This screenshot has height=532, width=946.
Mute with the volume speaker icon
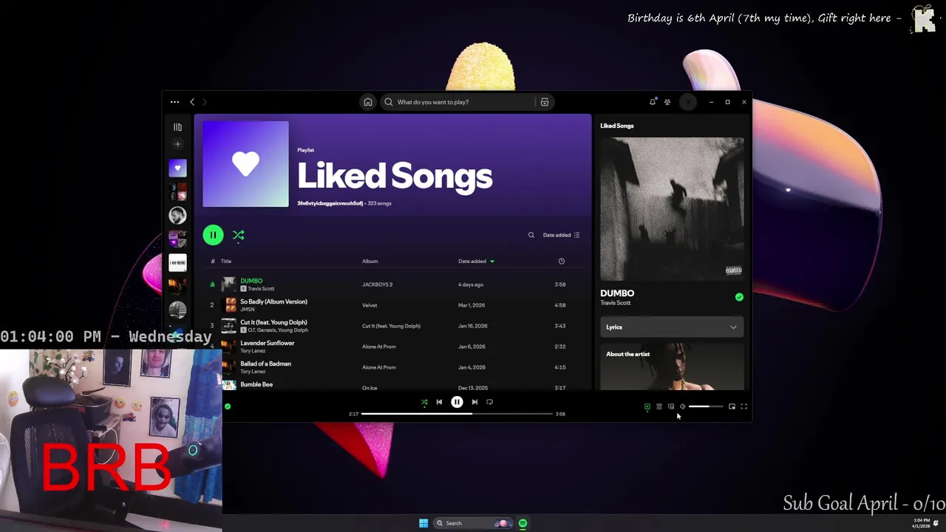(x=683, y=406)
